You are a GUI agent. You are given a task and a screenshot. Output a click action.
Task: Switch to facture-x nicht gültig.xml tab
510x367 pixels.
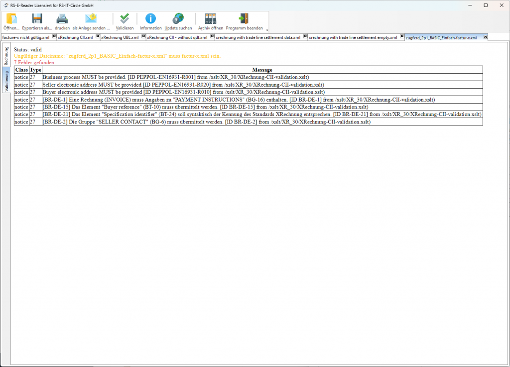(25, 37)
